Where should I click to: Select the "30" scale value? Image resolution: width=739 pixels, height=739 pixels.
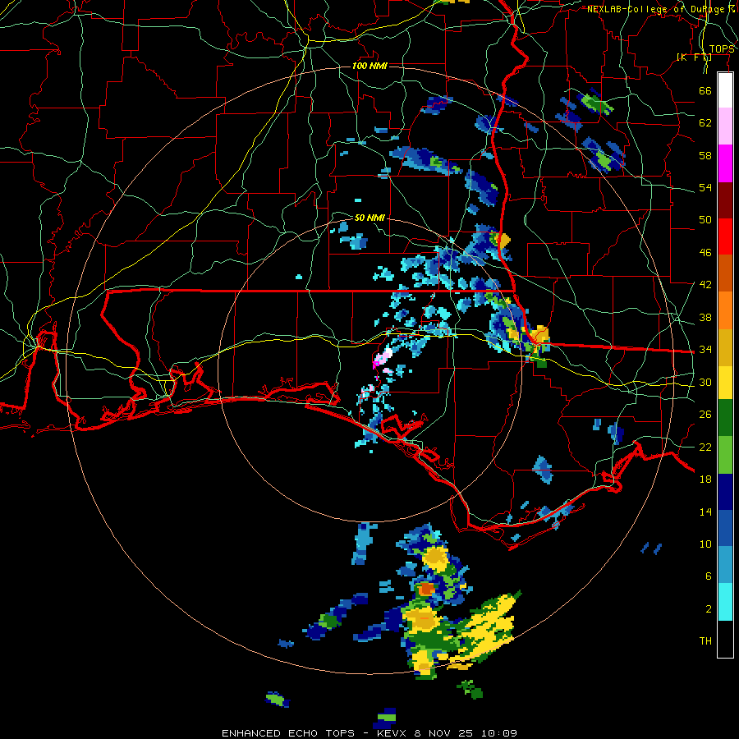coord(705,382)
